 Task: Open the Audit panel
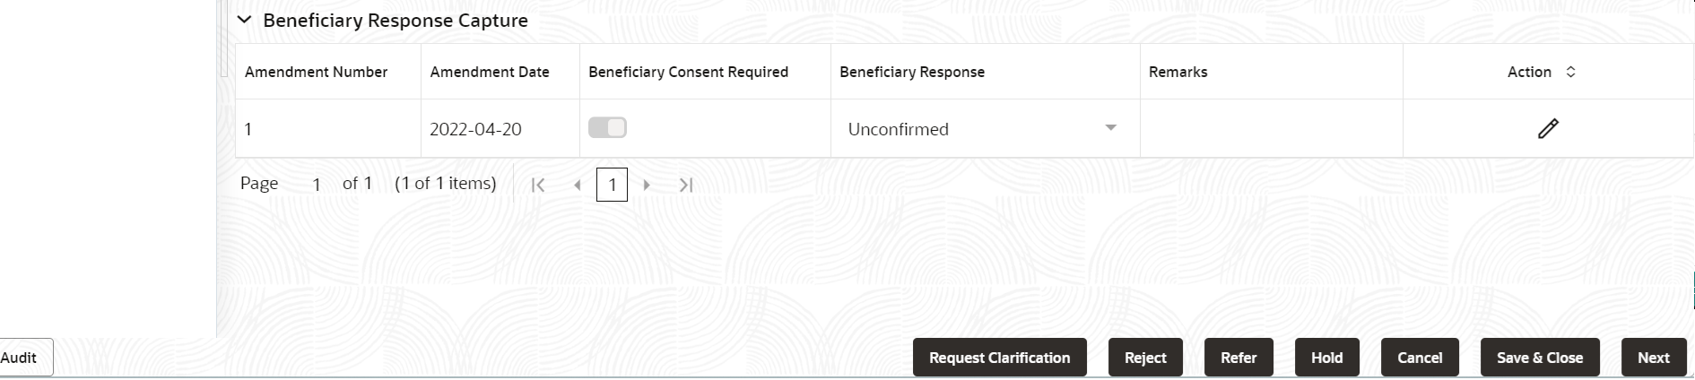coord(20,358)
